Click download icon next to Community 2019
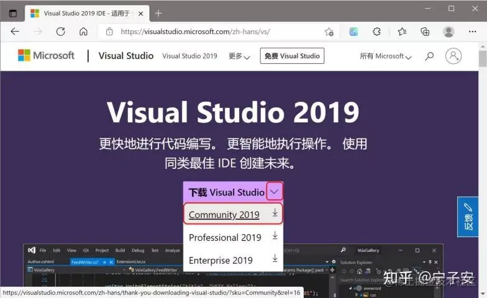This screenshot has width=487, height=298. pyautogui.click(x=275, y=212)
